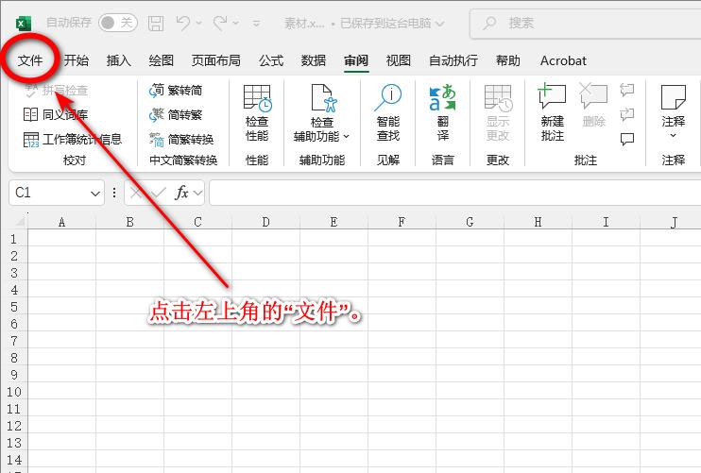Switch to the 插入 tab

[118, 60]
